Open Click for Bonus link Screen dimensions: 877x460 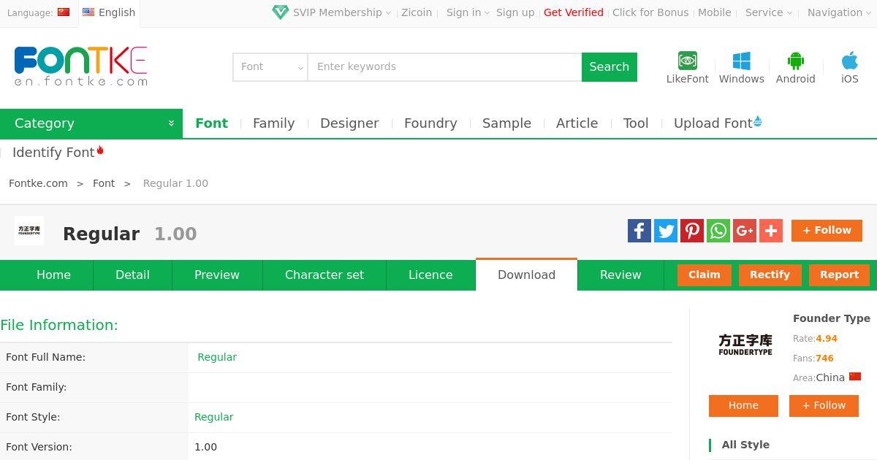[650, 12]
